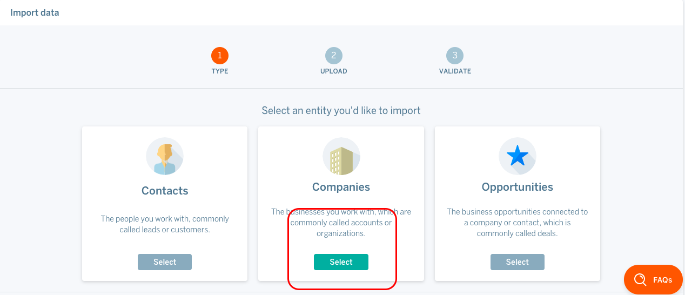
Task: Click the Import data page title
Action: coord(35,12)
